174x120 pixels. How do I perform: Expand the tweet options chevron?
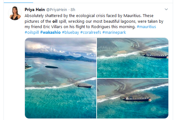[166, 9]
